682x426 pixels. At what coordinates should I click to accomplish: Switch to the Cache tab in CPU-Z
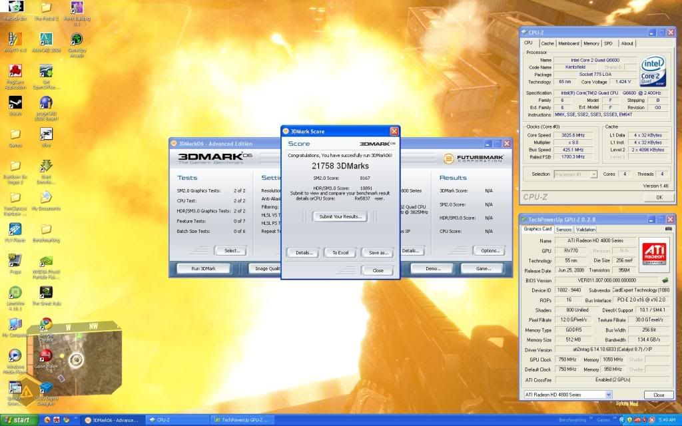547,43
